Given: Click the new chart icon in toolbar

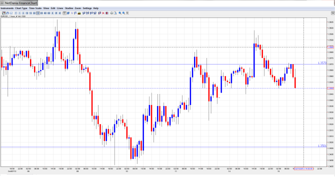Looking at the screenshot, I should point(4,13).
